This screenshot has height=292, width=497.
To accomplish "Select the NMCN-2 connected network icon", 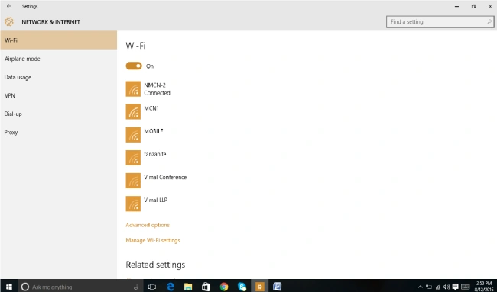I will coord(133,88).
